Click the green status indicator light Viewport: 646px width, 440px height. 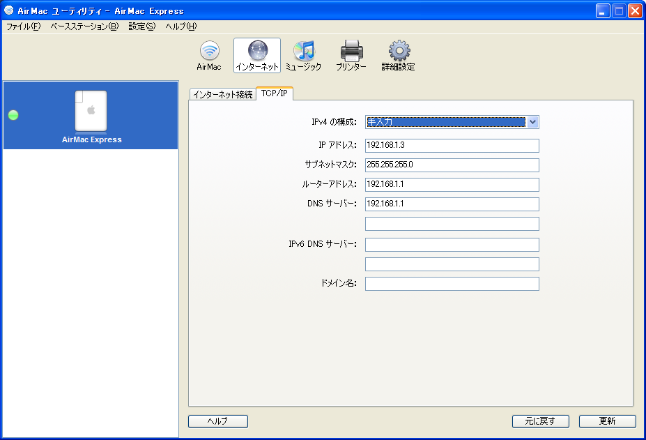13,115
